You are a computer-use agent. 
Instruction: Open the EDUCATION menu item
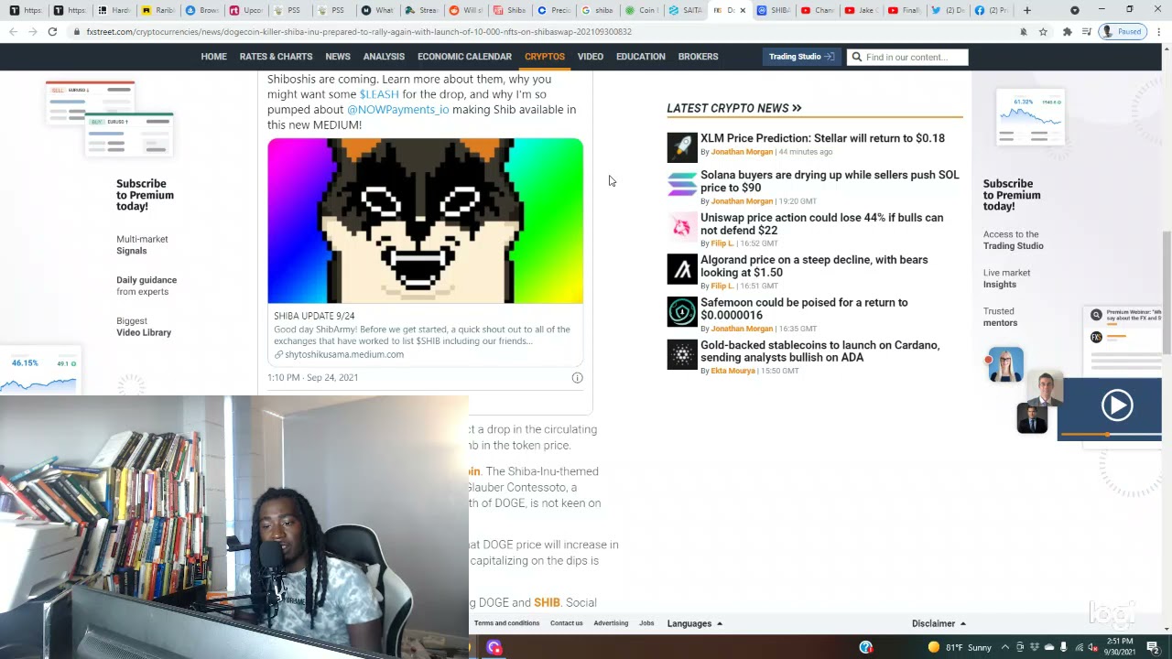coord(641,57)
